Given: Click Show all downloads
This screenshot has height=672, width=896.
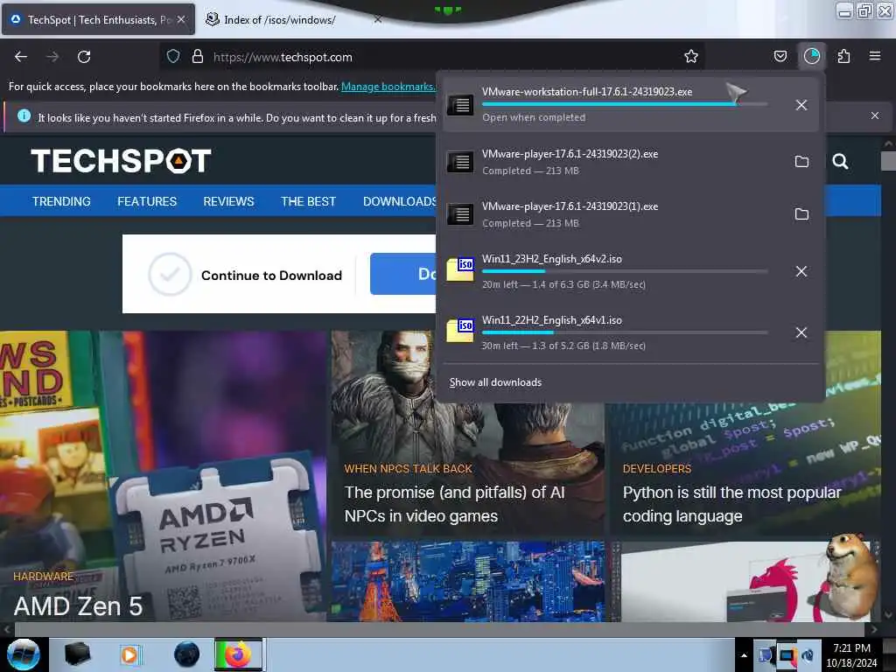Looking at the screenshot, I should click(x=495, y=382).
